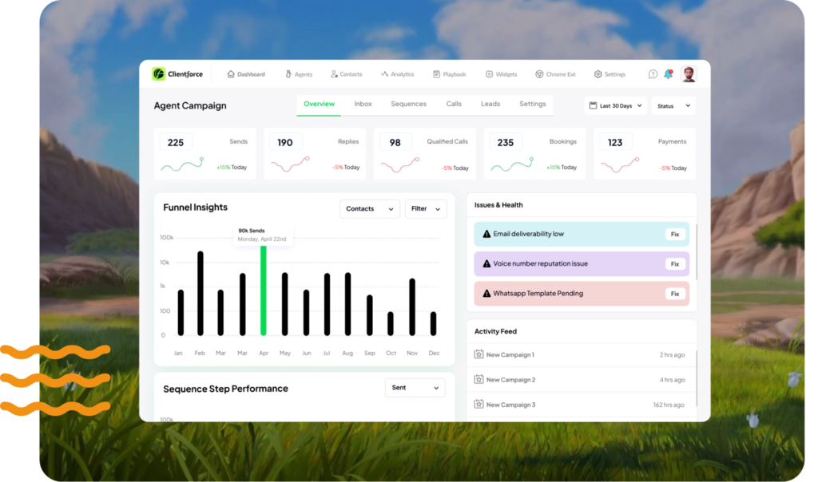
Task: Open Settings with the gear icon
Action: (x=610, y=74)
